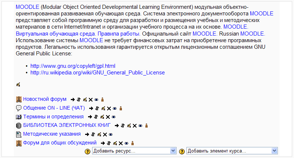
Task: Edit Форум для общих обсуждений settings
Action: pyautogui.click(x=115, y=143)
